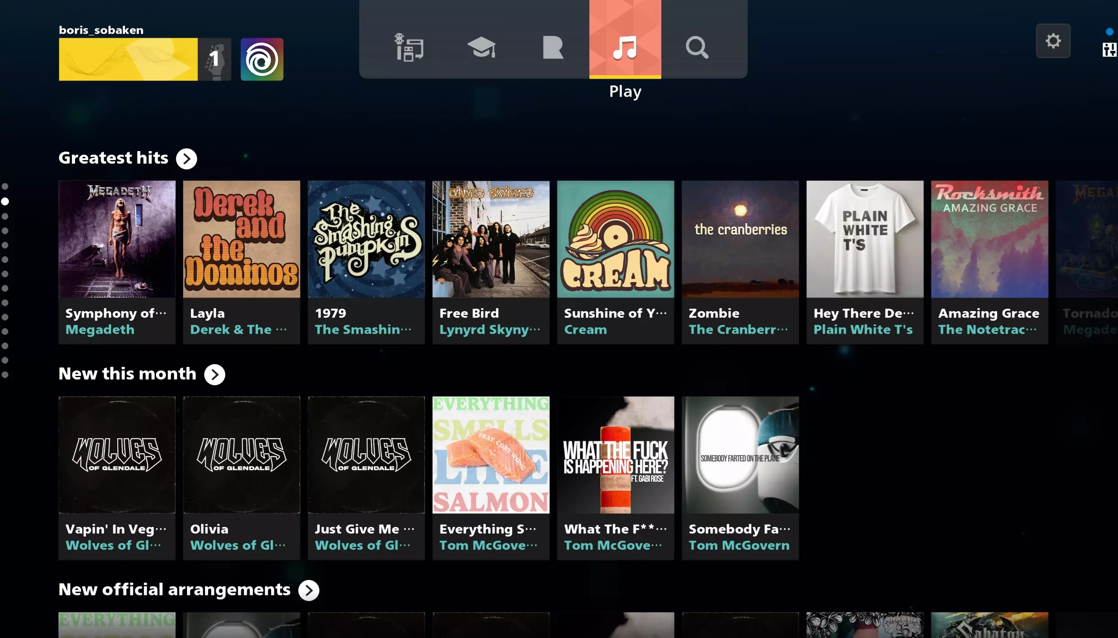The image size is (1118, 638).
Task: Select the first page indicator dot
Action: [5, 187]
